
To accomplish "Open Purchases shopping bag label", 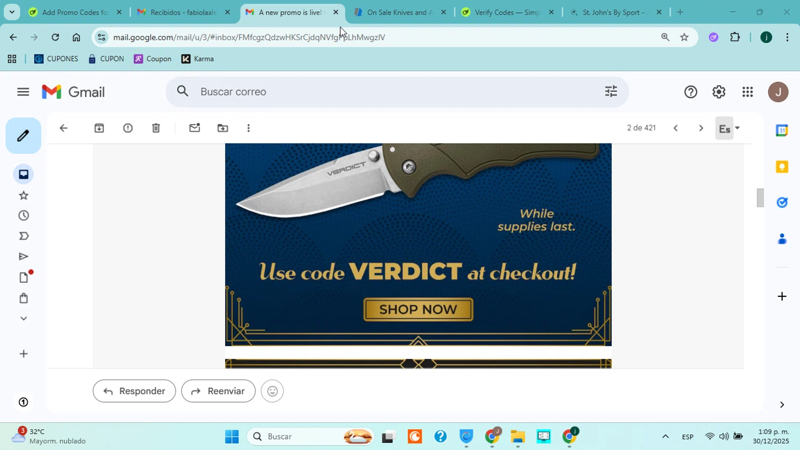I will (23, 298).
